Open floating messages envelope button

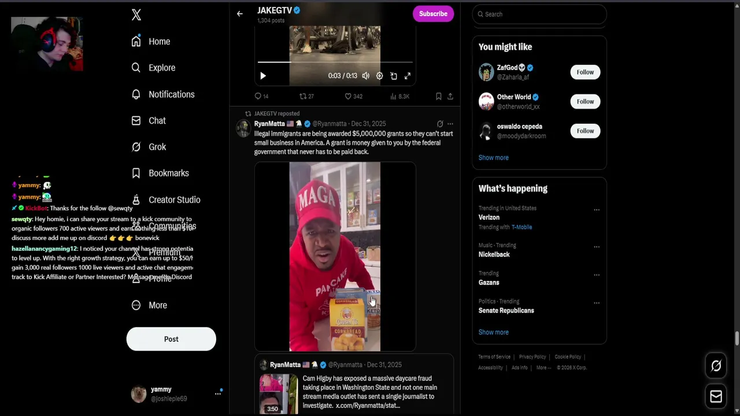pos(716,396)
